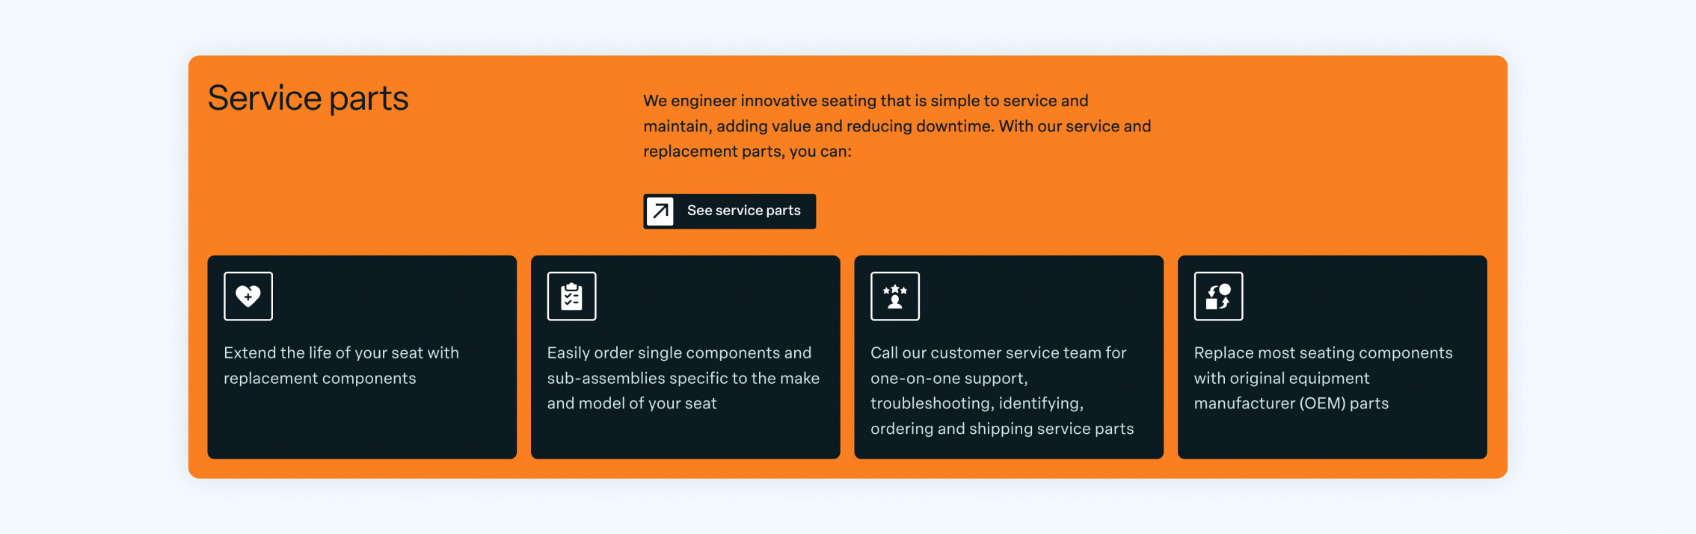The image size is (1696, 534).
Task: Select the "Replace most seating components" text
Action: [1323, 378]
